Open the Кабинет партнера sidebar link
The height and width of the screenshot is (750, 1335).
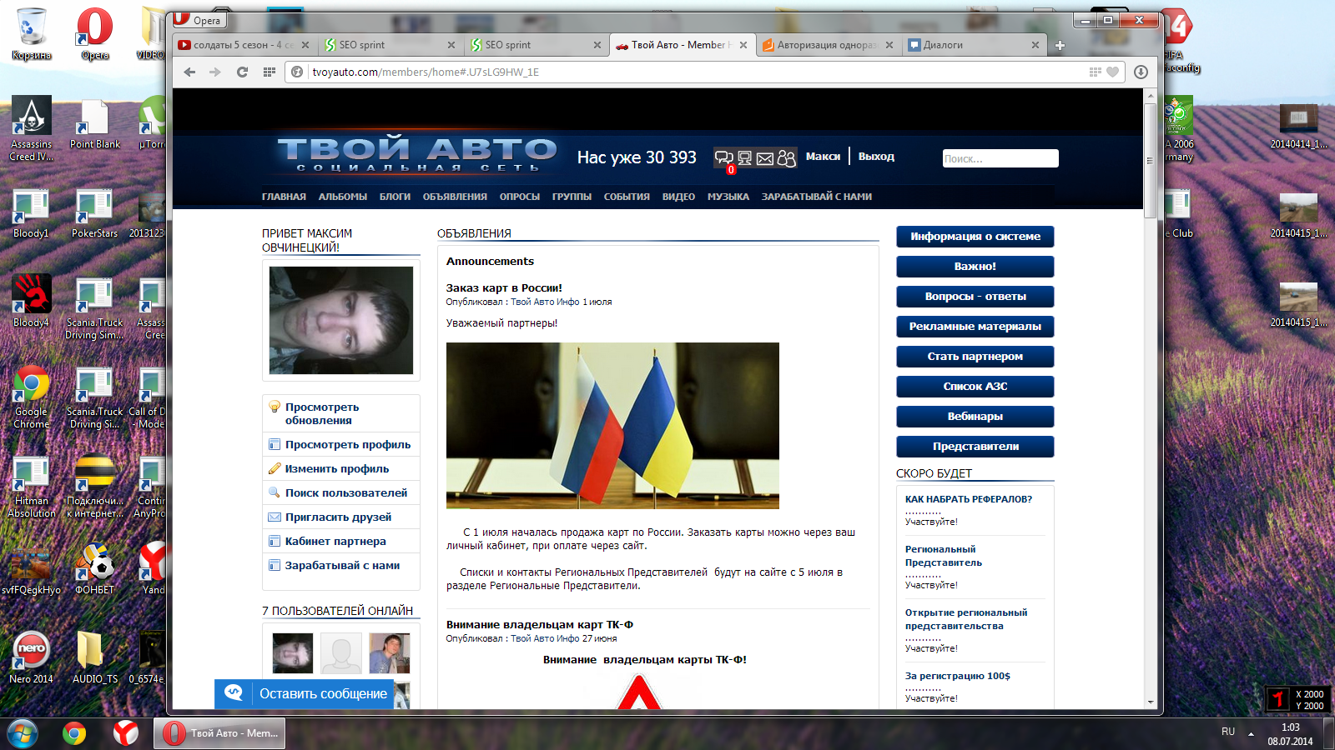pyautogui.click(x=335, y=542)
